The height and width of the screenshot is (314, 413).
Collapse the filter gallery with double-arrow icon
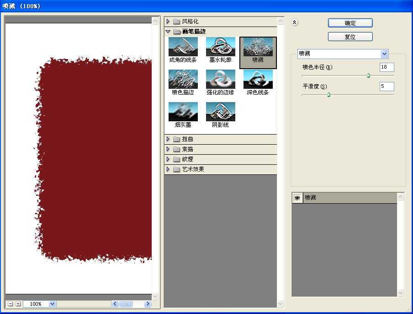tap(295, 22)
